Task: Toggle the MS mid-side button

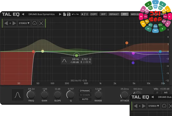Action: (x=166, y=93)
